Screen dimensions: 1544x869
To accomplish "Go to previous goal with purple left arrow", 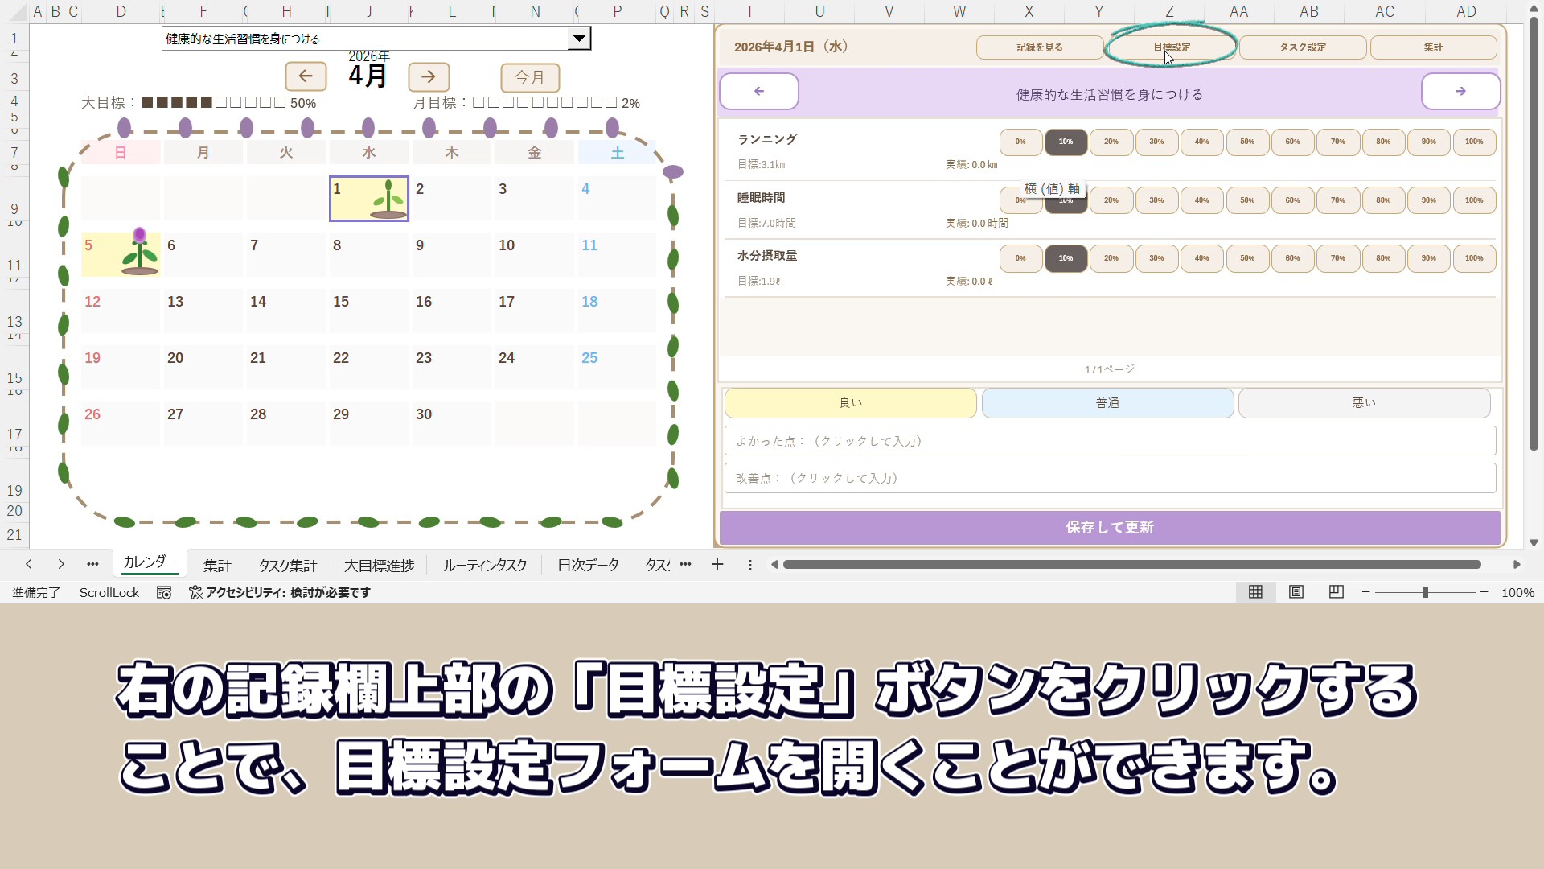I will pyautogui.click(x=758, y=92).
